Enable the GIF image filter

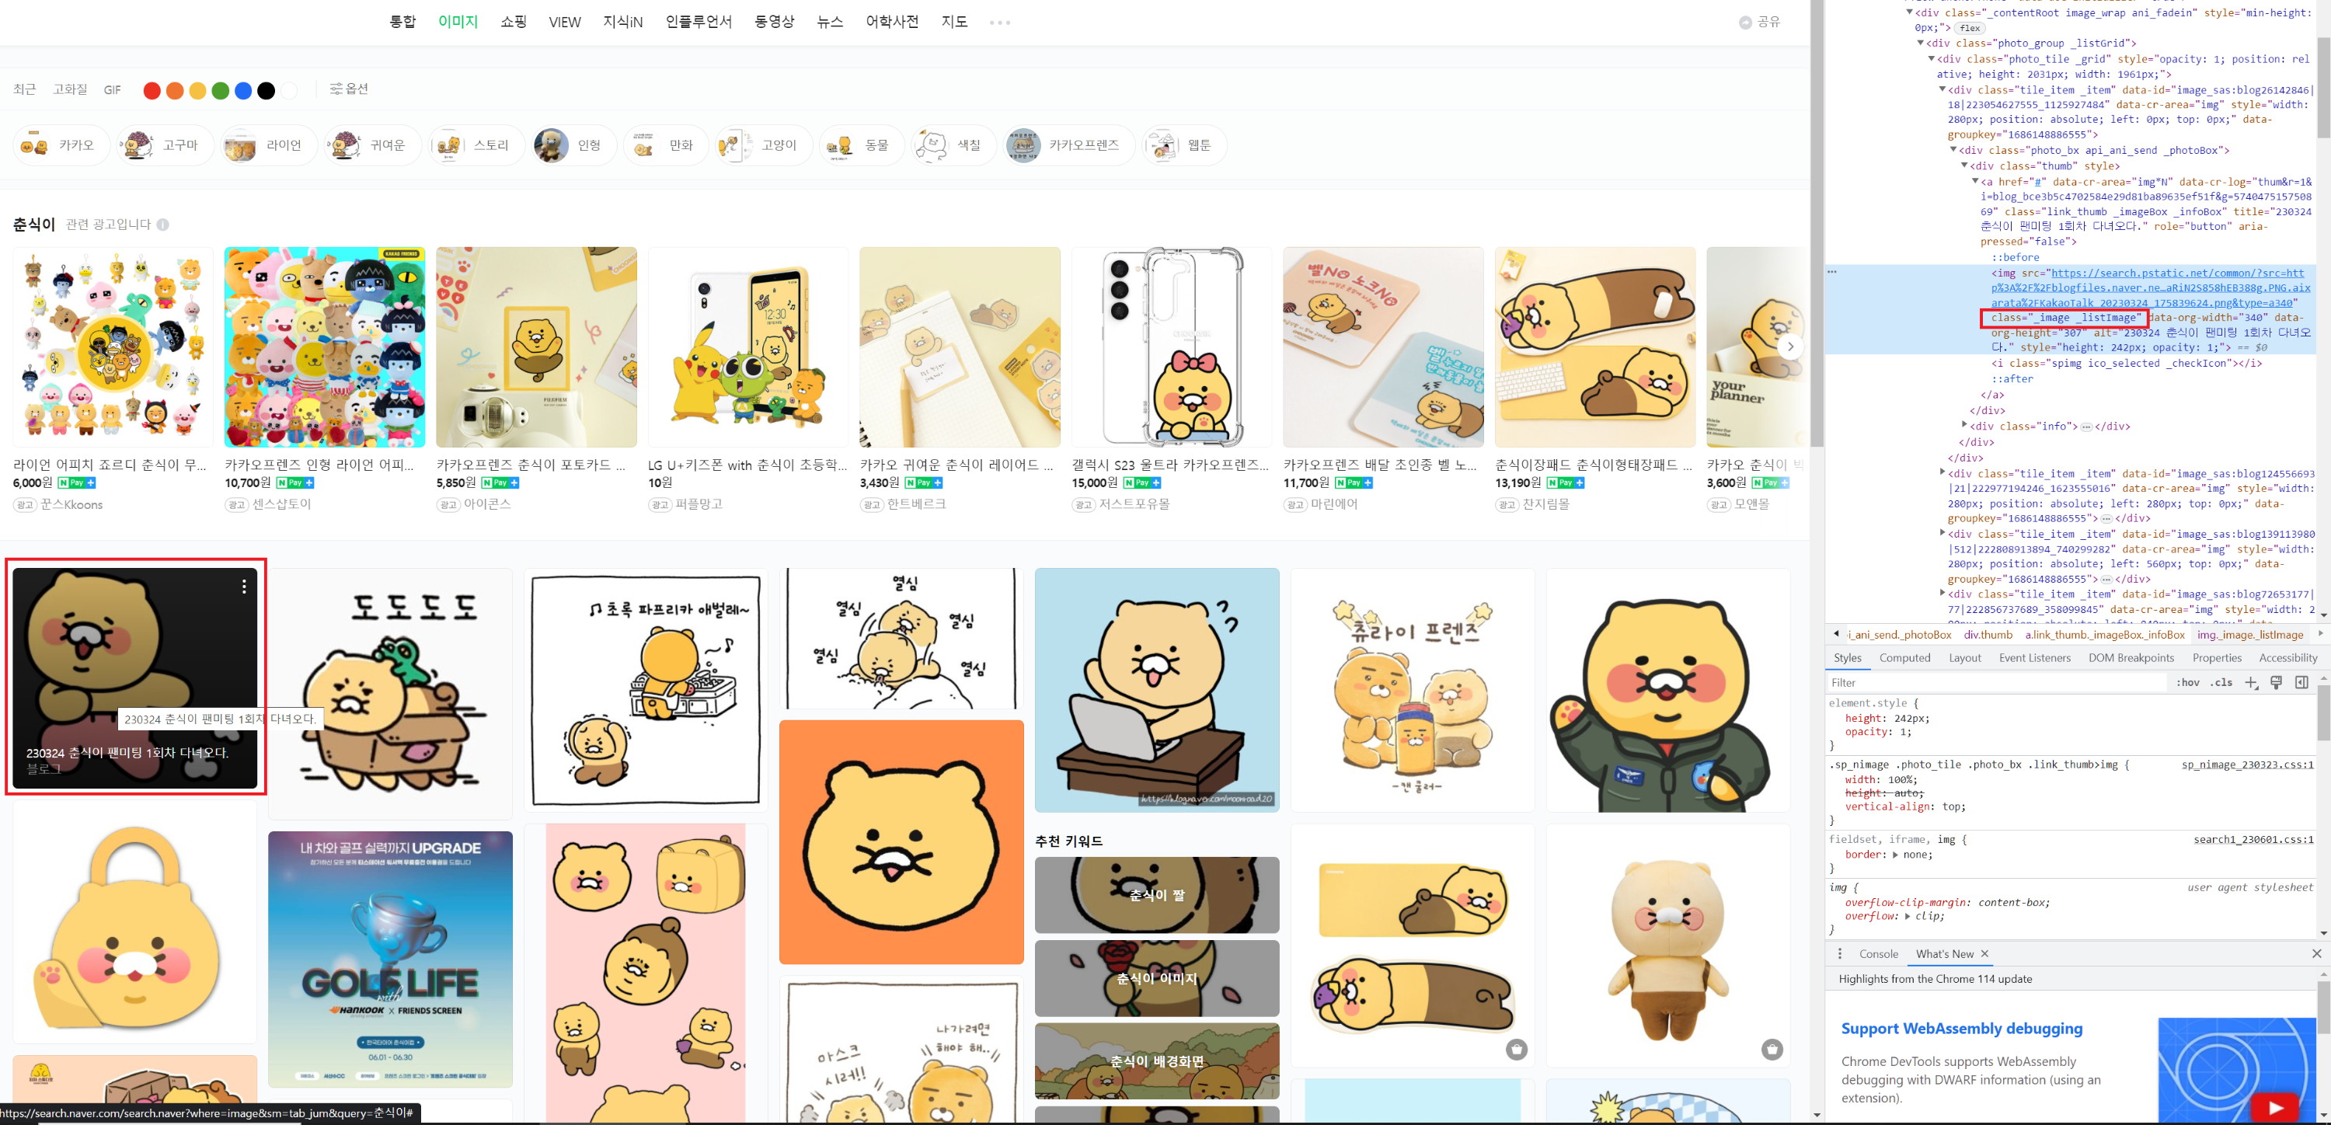pyautogui.click(x=112, y=89)
